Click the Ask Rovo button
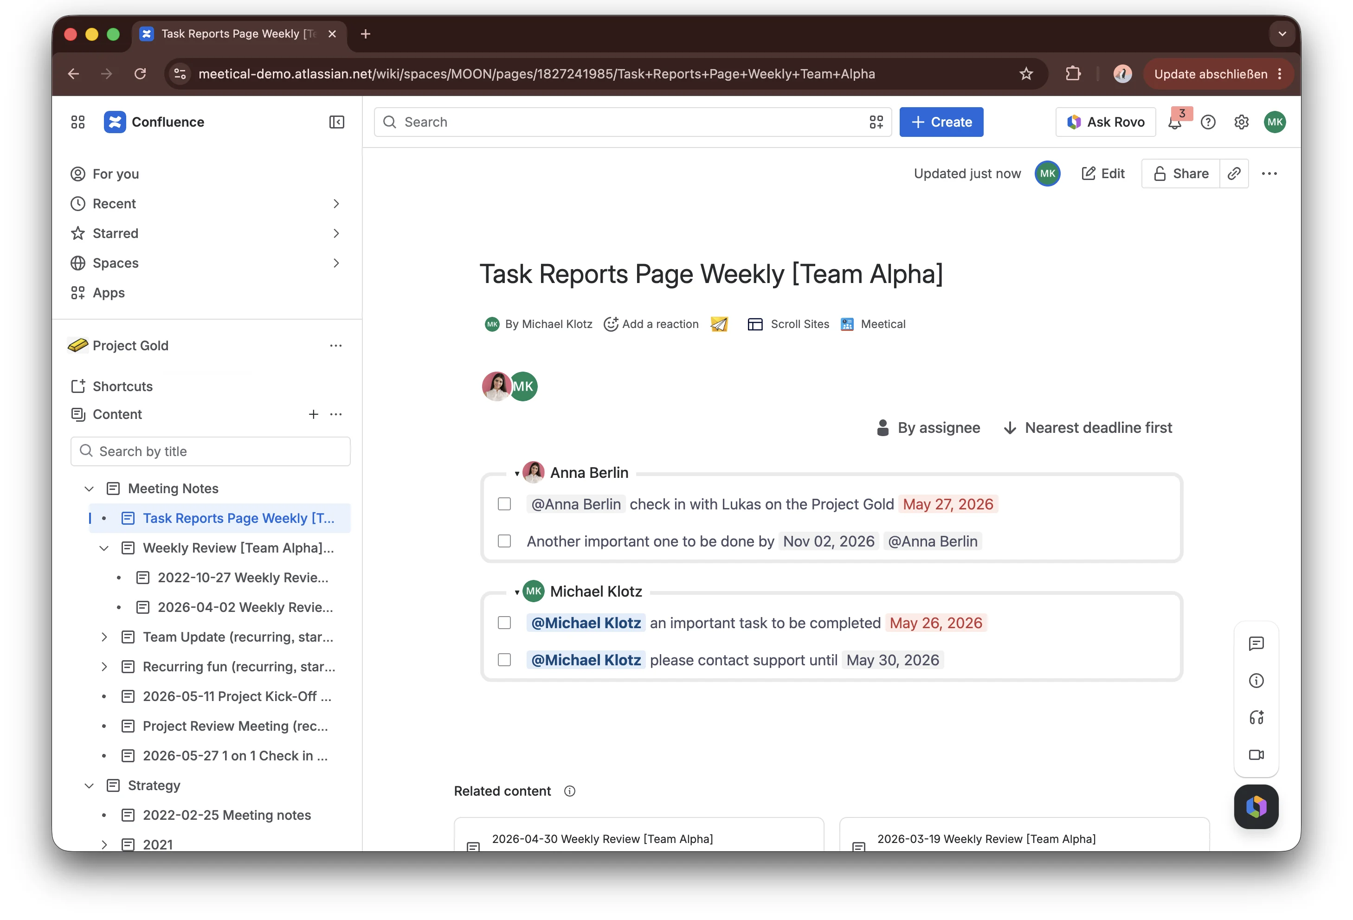 pyautogui.click(x=1105, y=122)
